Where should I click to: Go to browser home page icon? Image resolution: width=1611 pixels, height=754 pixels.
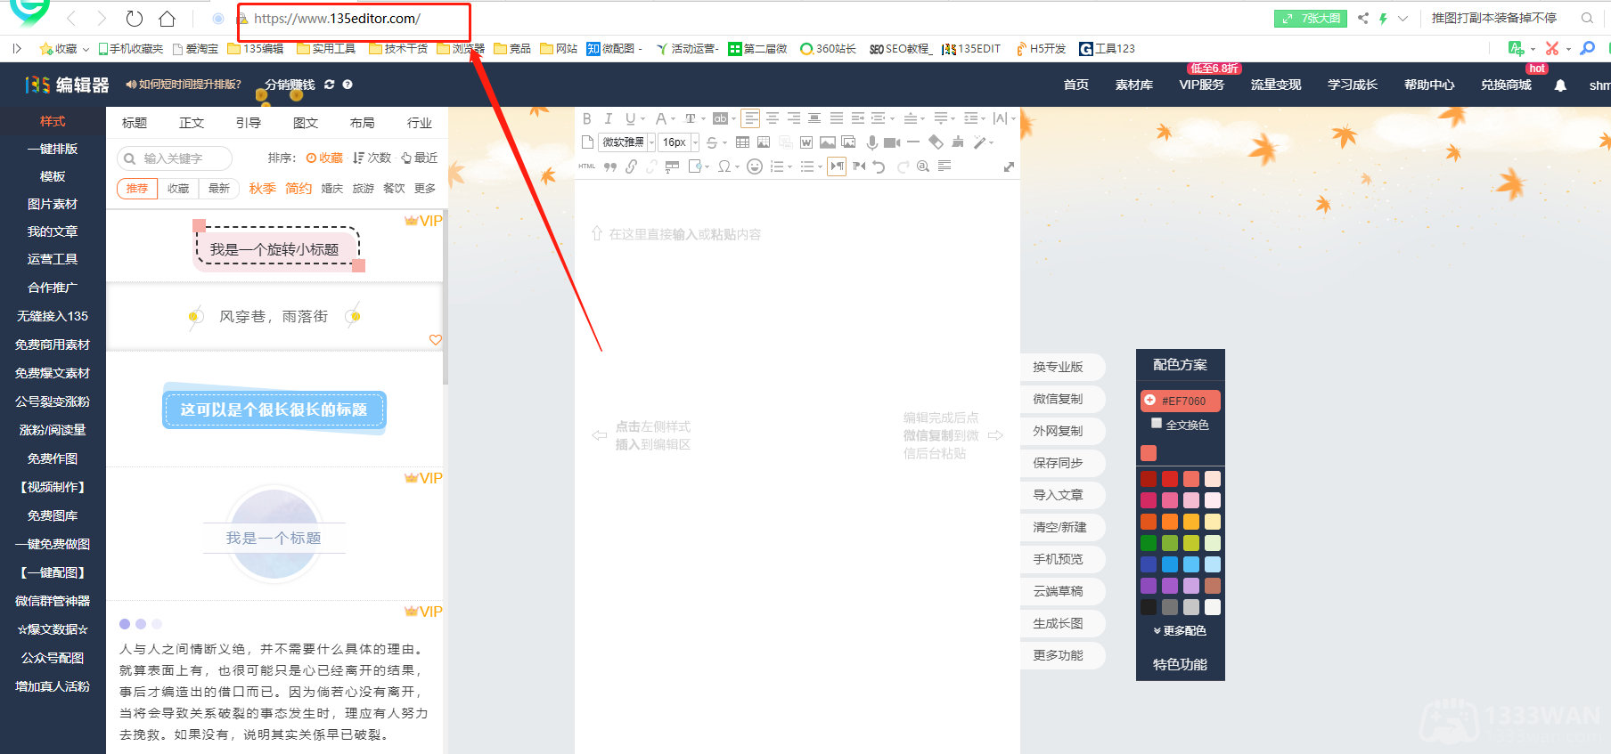tap(167, 18)
